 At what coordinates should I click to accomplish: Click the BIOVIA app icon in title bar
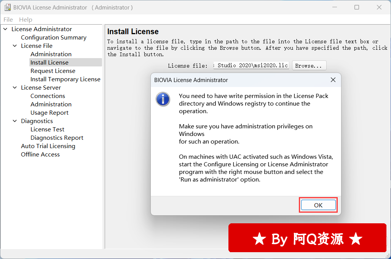click(x=7, y=7)
